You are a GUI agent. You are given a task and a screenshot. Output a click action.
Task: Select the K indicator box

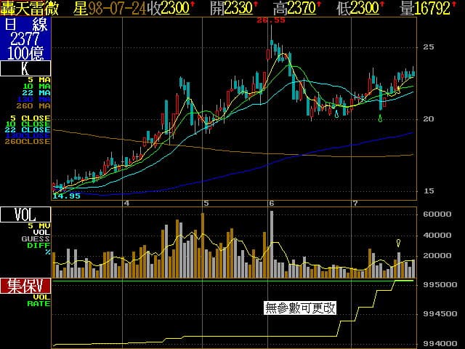point(25,69)
